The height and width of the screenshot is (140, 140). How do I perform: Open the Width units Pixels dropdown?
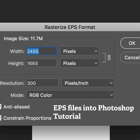[x=79, y=51]
